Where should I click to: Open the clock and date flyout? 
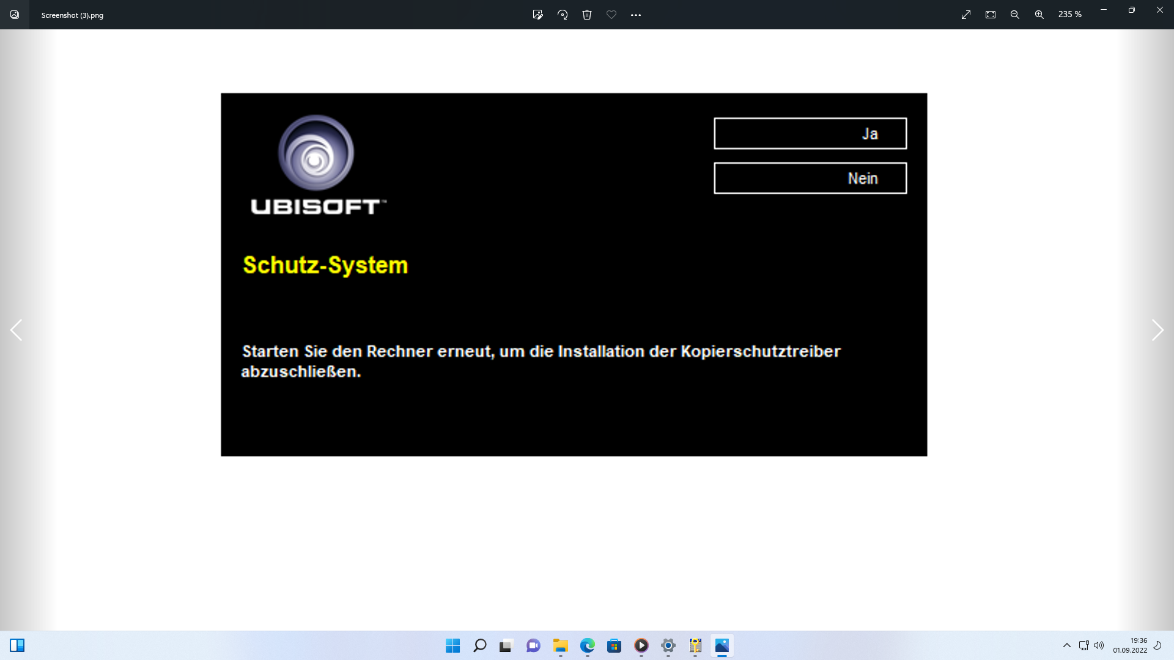[x=1130, y=645]
